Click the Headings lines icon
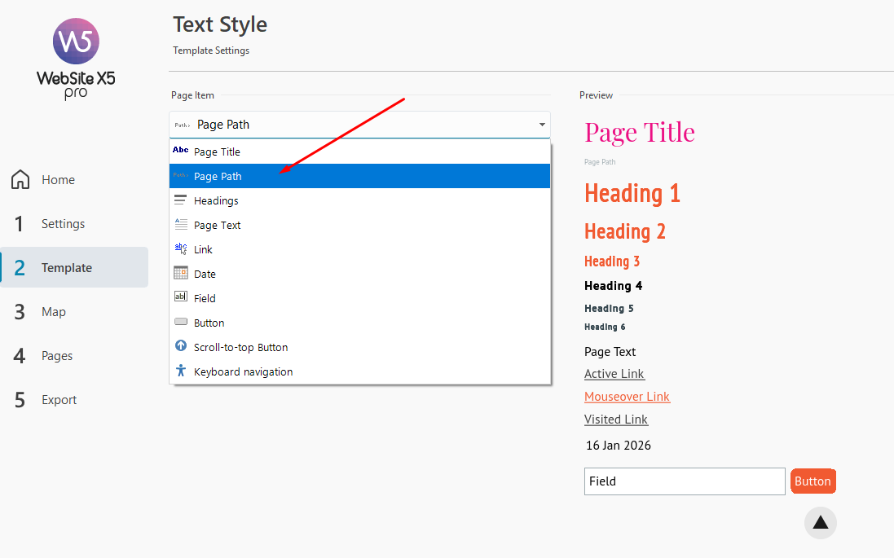Viewport: 894px width, 558px height. click(181, 200)
